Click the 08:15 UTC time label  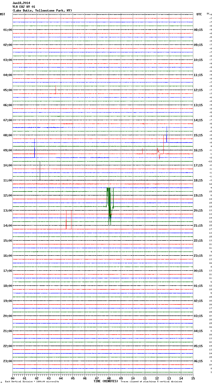pyautogui.click(x=198, y=30)
